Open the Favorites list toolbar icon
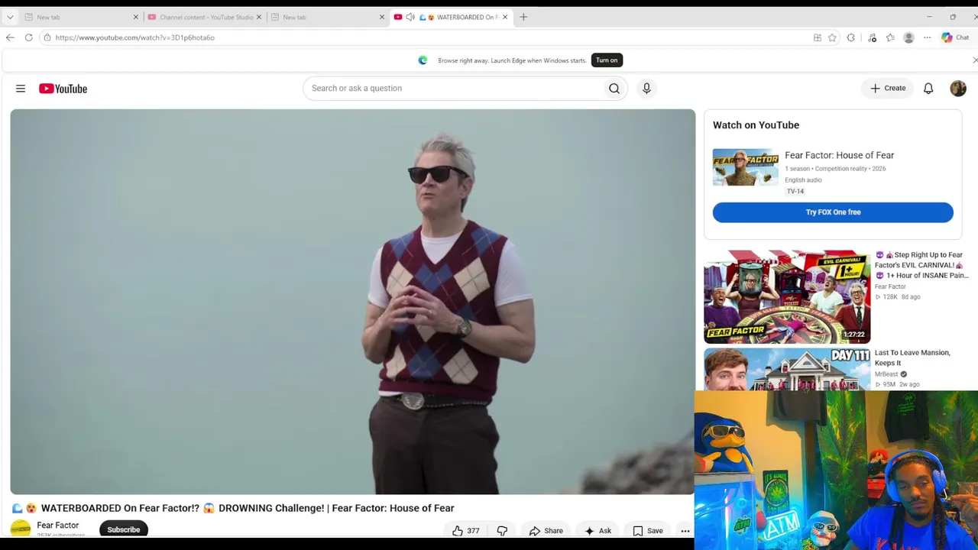Viewport: 978px width, 550px height. [890, 37]
